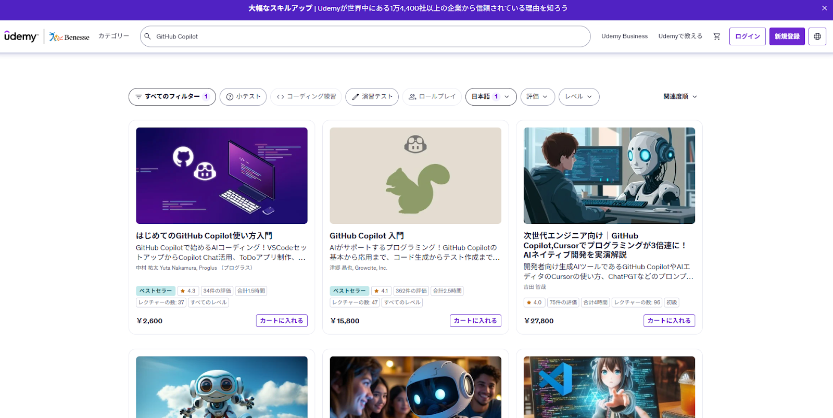
Task: Open Udemyで教える link
Action: [680, 36]
